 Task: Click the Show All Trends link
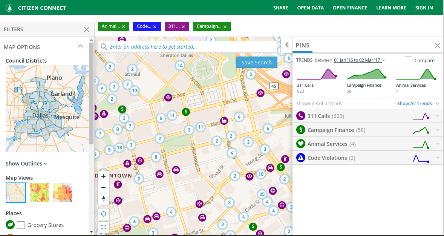(x=415, y=103)
